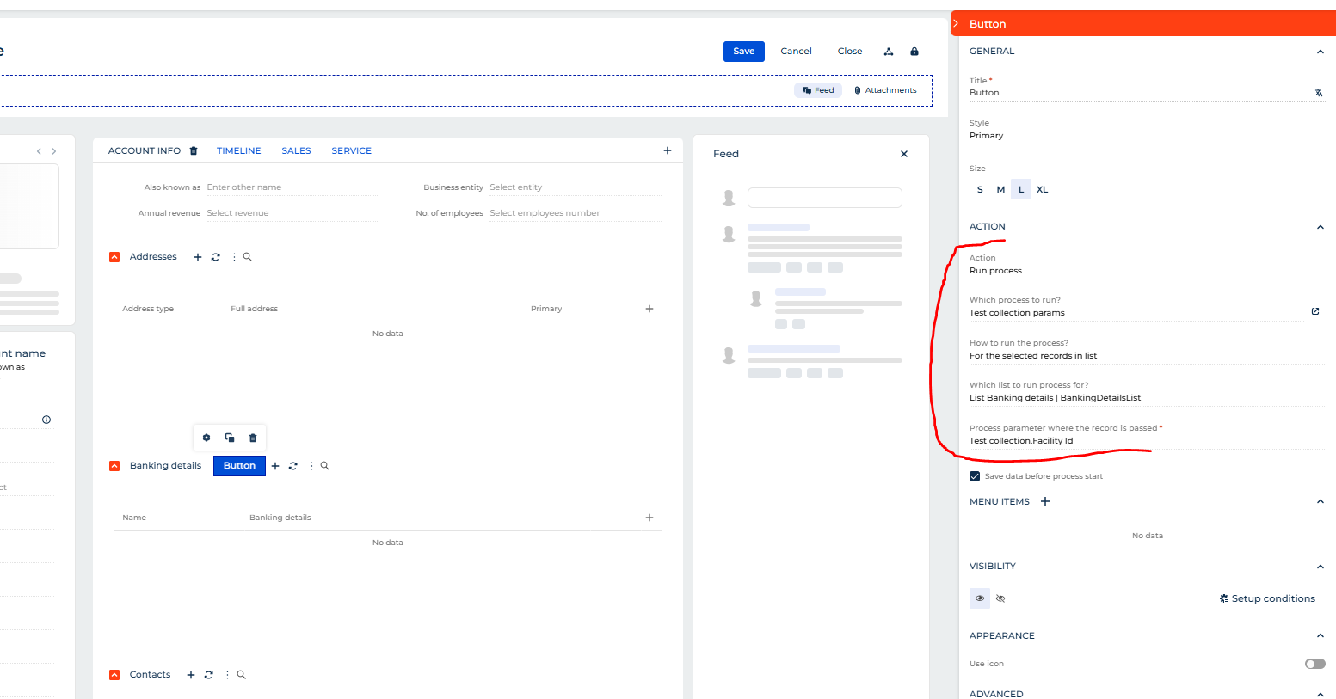The width and height of the screenshot is (1336, 699).
Task: Open the Addresses list more-options menu
Action: 234,257
